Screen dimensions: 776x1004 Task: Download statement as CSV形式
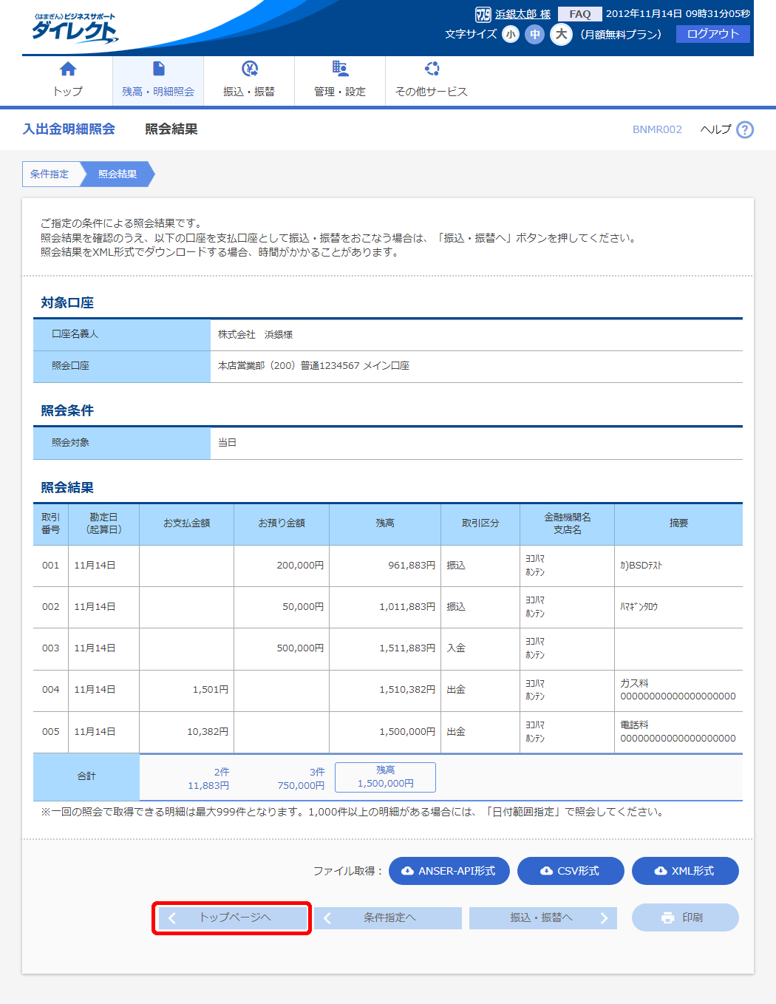[x=570, y=871]
